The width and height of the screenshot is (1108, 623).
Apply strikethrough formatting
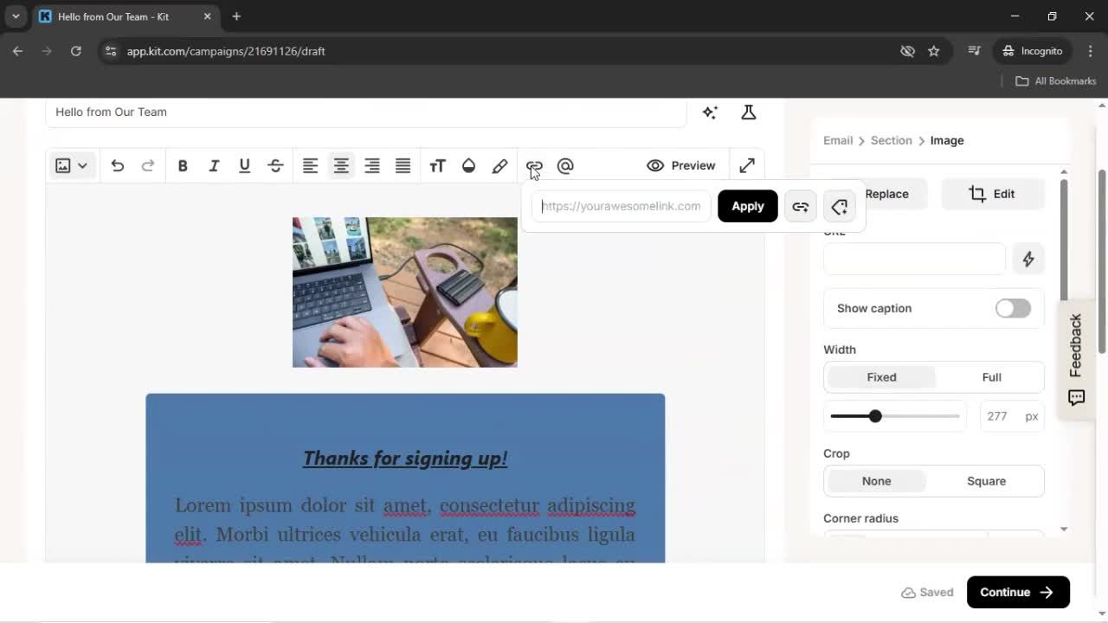tap(274, 165)
